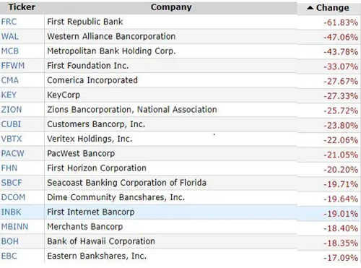
Task: Open the WAL ticker link
Action: coord(9,36)
